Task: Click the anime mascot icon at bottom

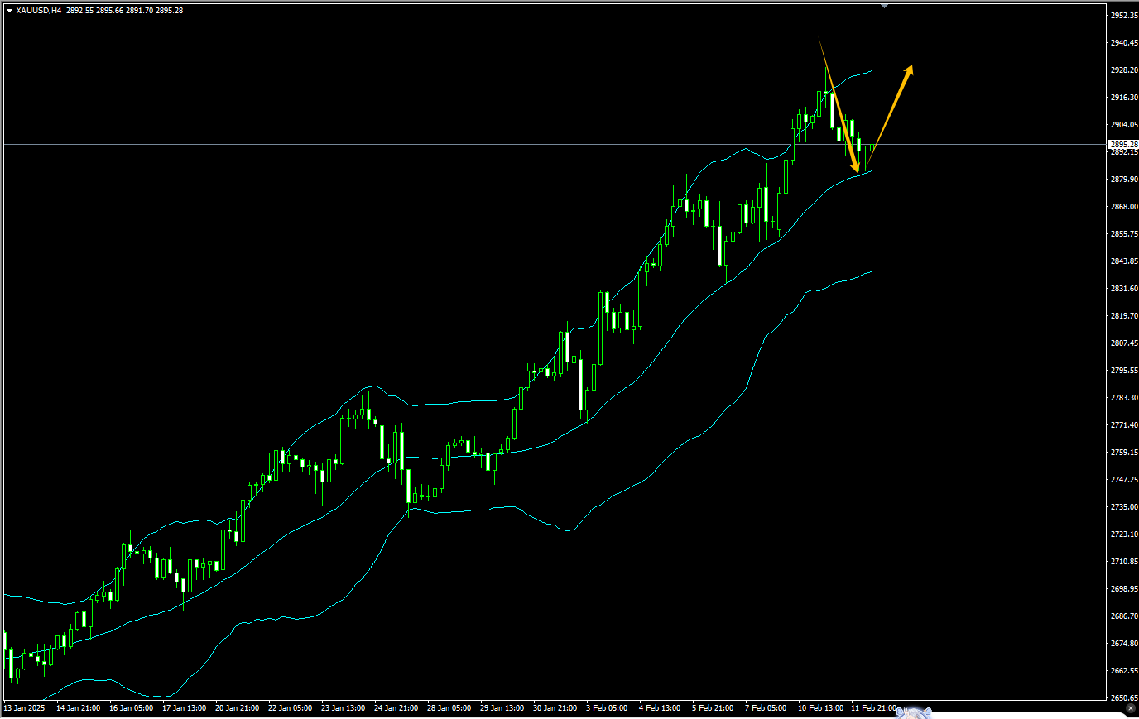Action: 911,712
